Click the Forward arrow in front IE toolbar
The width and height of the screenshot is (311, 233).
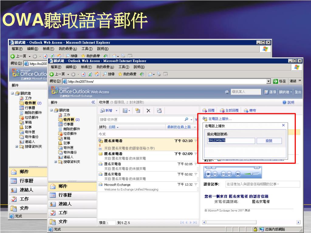(x=73, y=74)
